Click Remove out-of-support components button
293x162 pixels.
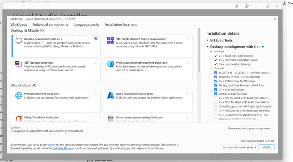coord(249,128)
